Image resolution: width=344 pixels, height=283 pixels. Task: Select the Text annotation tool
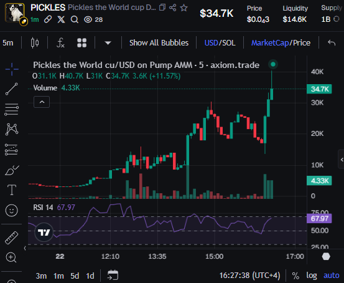point(12,189)
